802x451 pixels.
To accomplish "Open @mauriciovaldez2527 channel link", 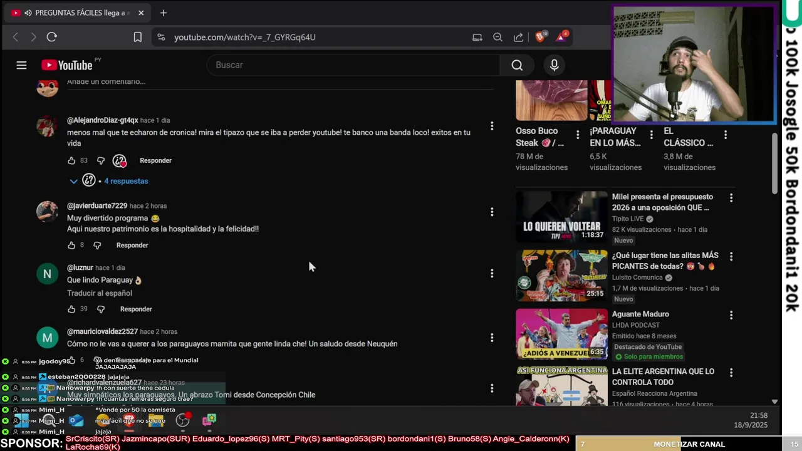I will (x=102, y=331).
